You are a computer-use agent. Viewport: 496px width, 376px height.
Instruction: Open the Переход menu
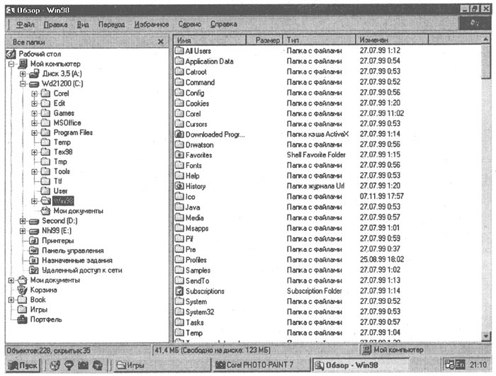point(111,24)
